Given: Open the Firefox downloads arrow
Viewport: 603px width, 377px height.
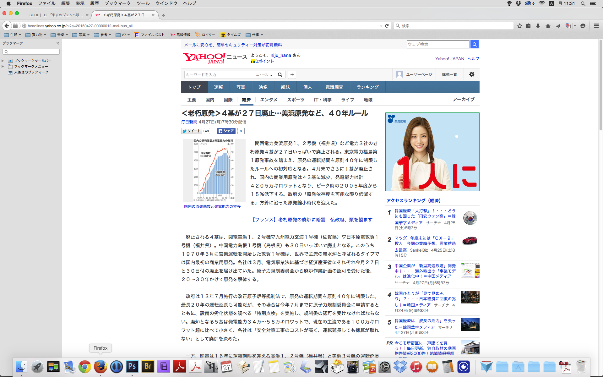Looking at the screenshot, I should [538, 26].
